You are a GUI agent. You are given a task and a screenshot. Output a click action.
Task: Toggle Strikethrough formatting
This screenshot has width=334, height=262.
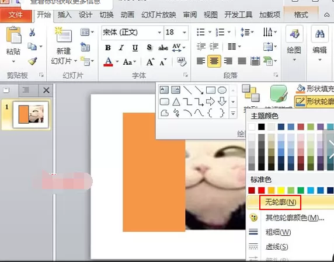coord(163,48)
